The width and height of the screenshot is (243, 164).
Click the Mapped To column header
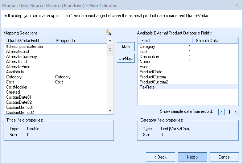(66, 41)
